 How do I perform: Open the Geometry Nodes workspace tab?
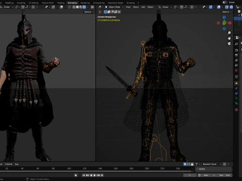coord(115,3)
